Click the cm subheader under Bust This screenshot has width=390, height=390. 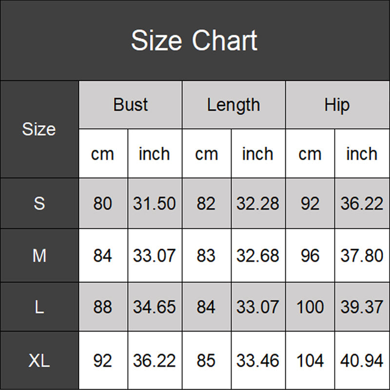(x=102, y=154)
